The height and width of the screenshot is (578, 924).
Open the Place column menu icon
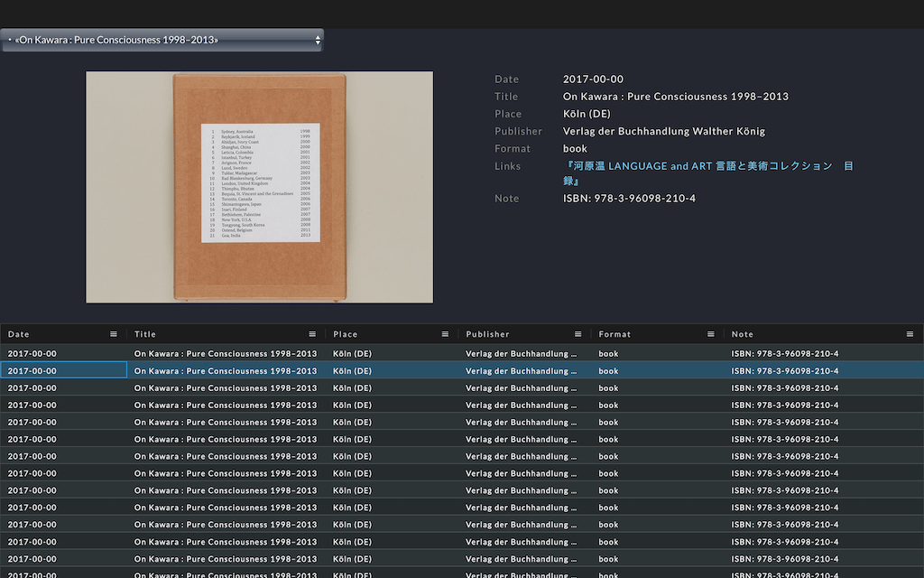point(445,334)
